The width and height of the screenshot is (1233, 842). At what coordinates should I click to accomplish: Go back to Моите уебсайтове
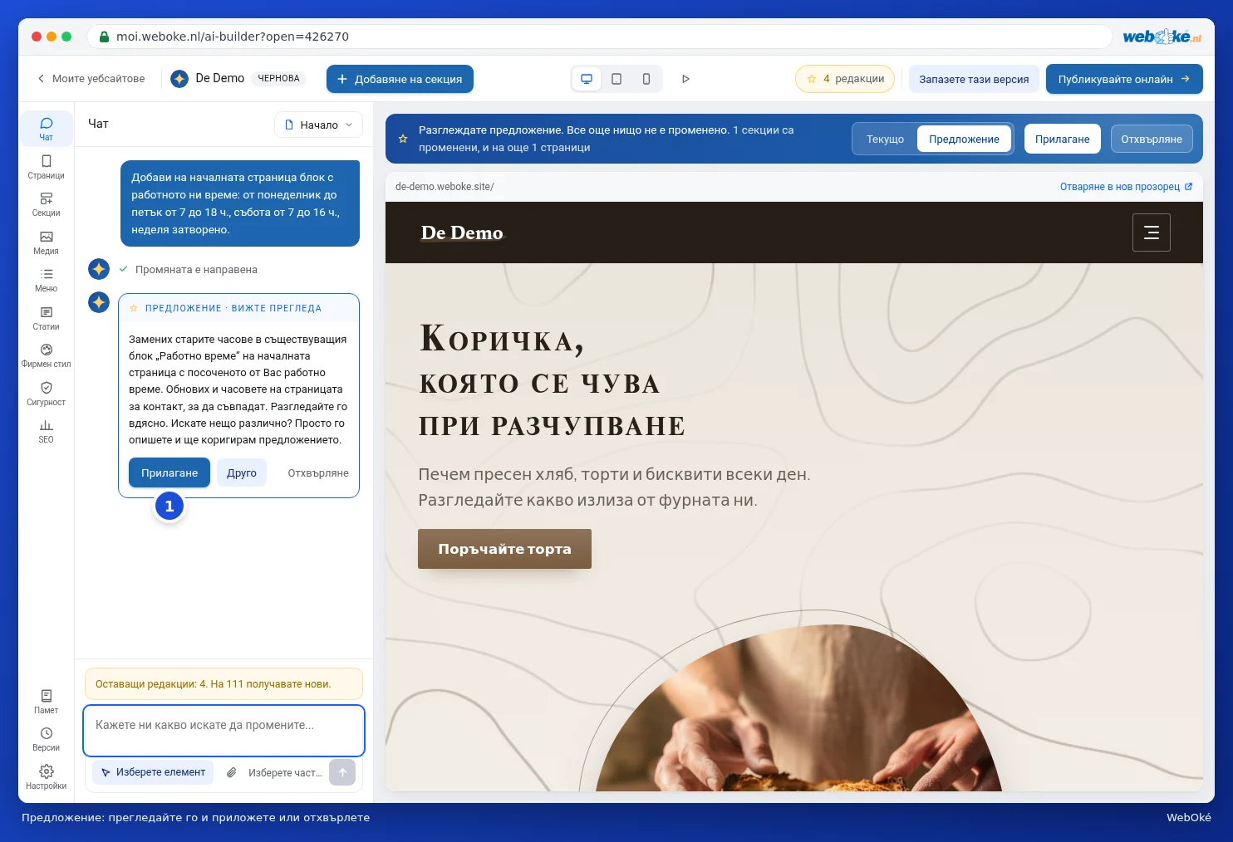[x=91, y=79]
